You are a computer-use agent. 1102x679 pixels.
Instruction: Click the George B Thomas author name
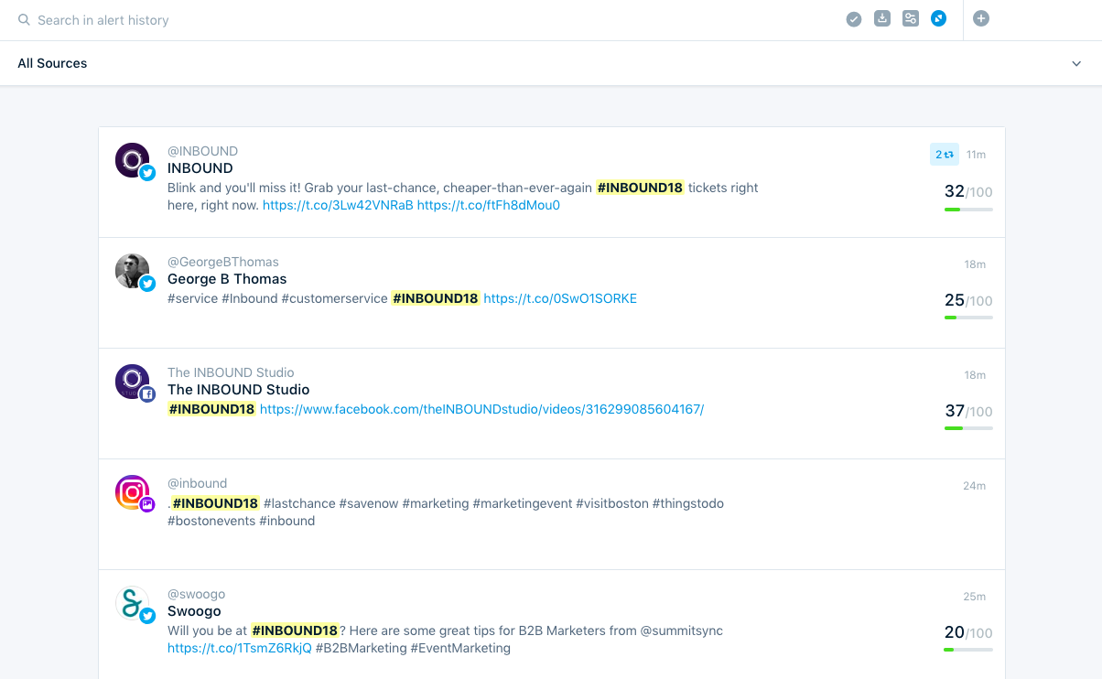[227, 279]
